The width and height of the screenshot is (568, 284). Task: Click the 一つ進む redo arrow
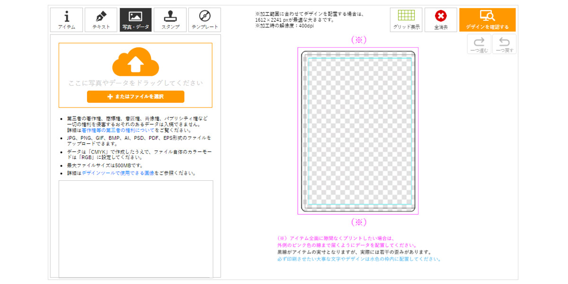pyautogui.click(x=479, y=44)
